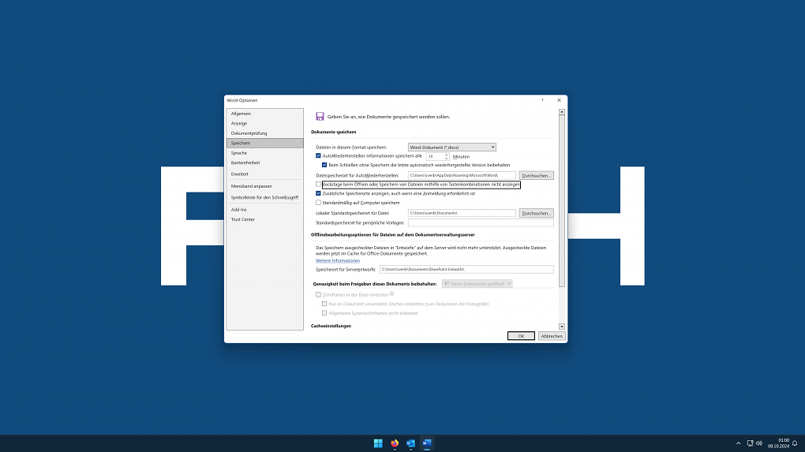Screen dimensions: 805x452
Task: Open the notification bell icon
Action: (795, 443)
